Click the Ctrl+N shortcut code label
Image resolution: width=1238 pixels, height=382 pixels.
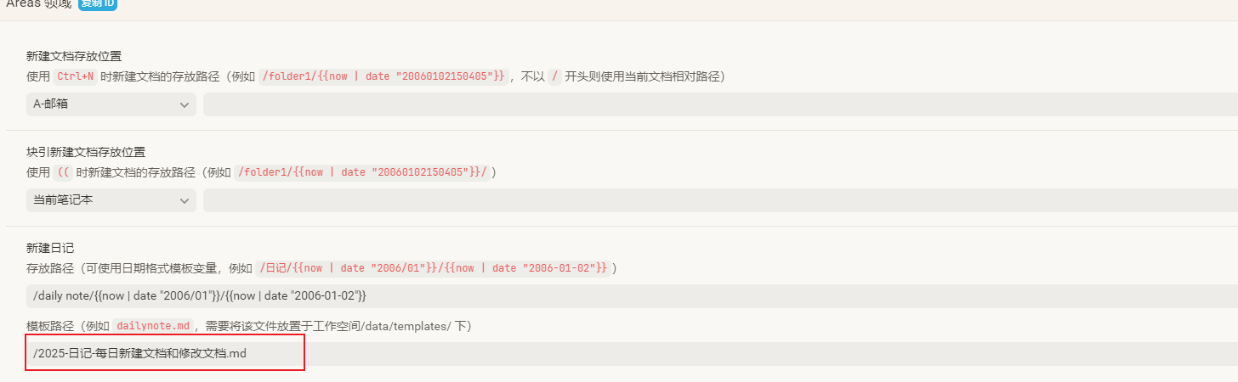pos(77,76)
